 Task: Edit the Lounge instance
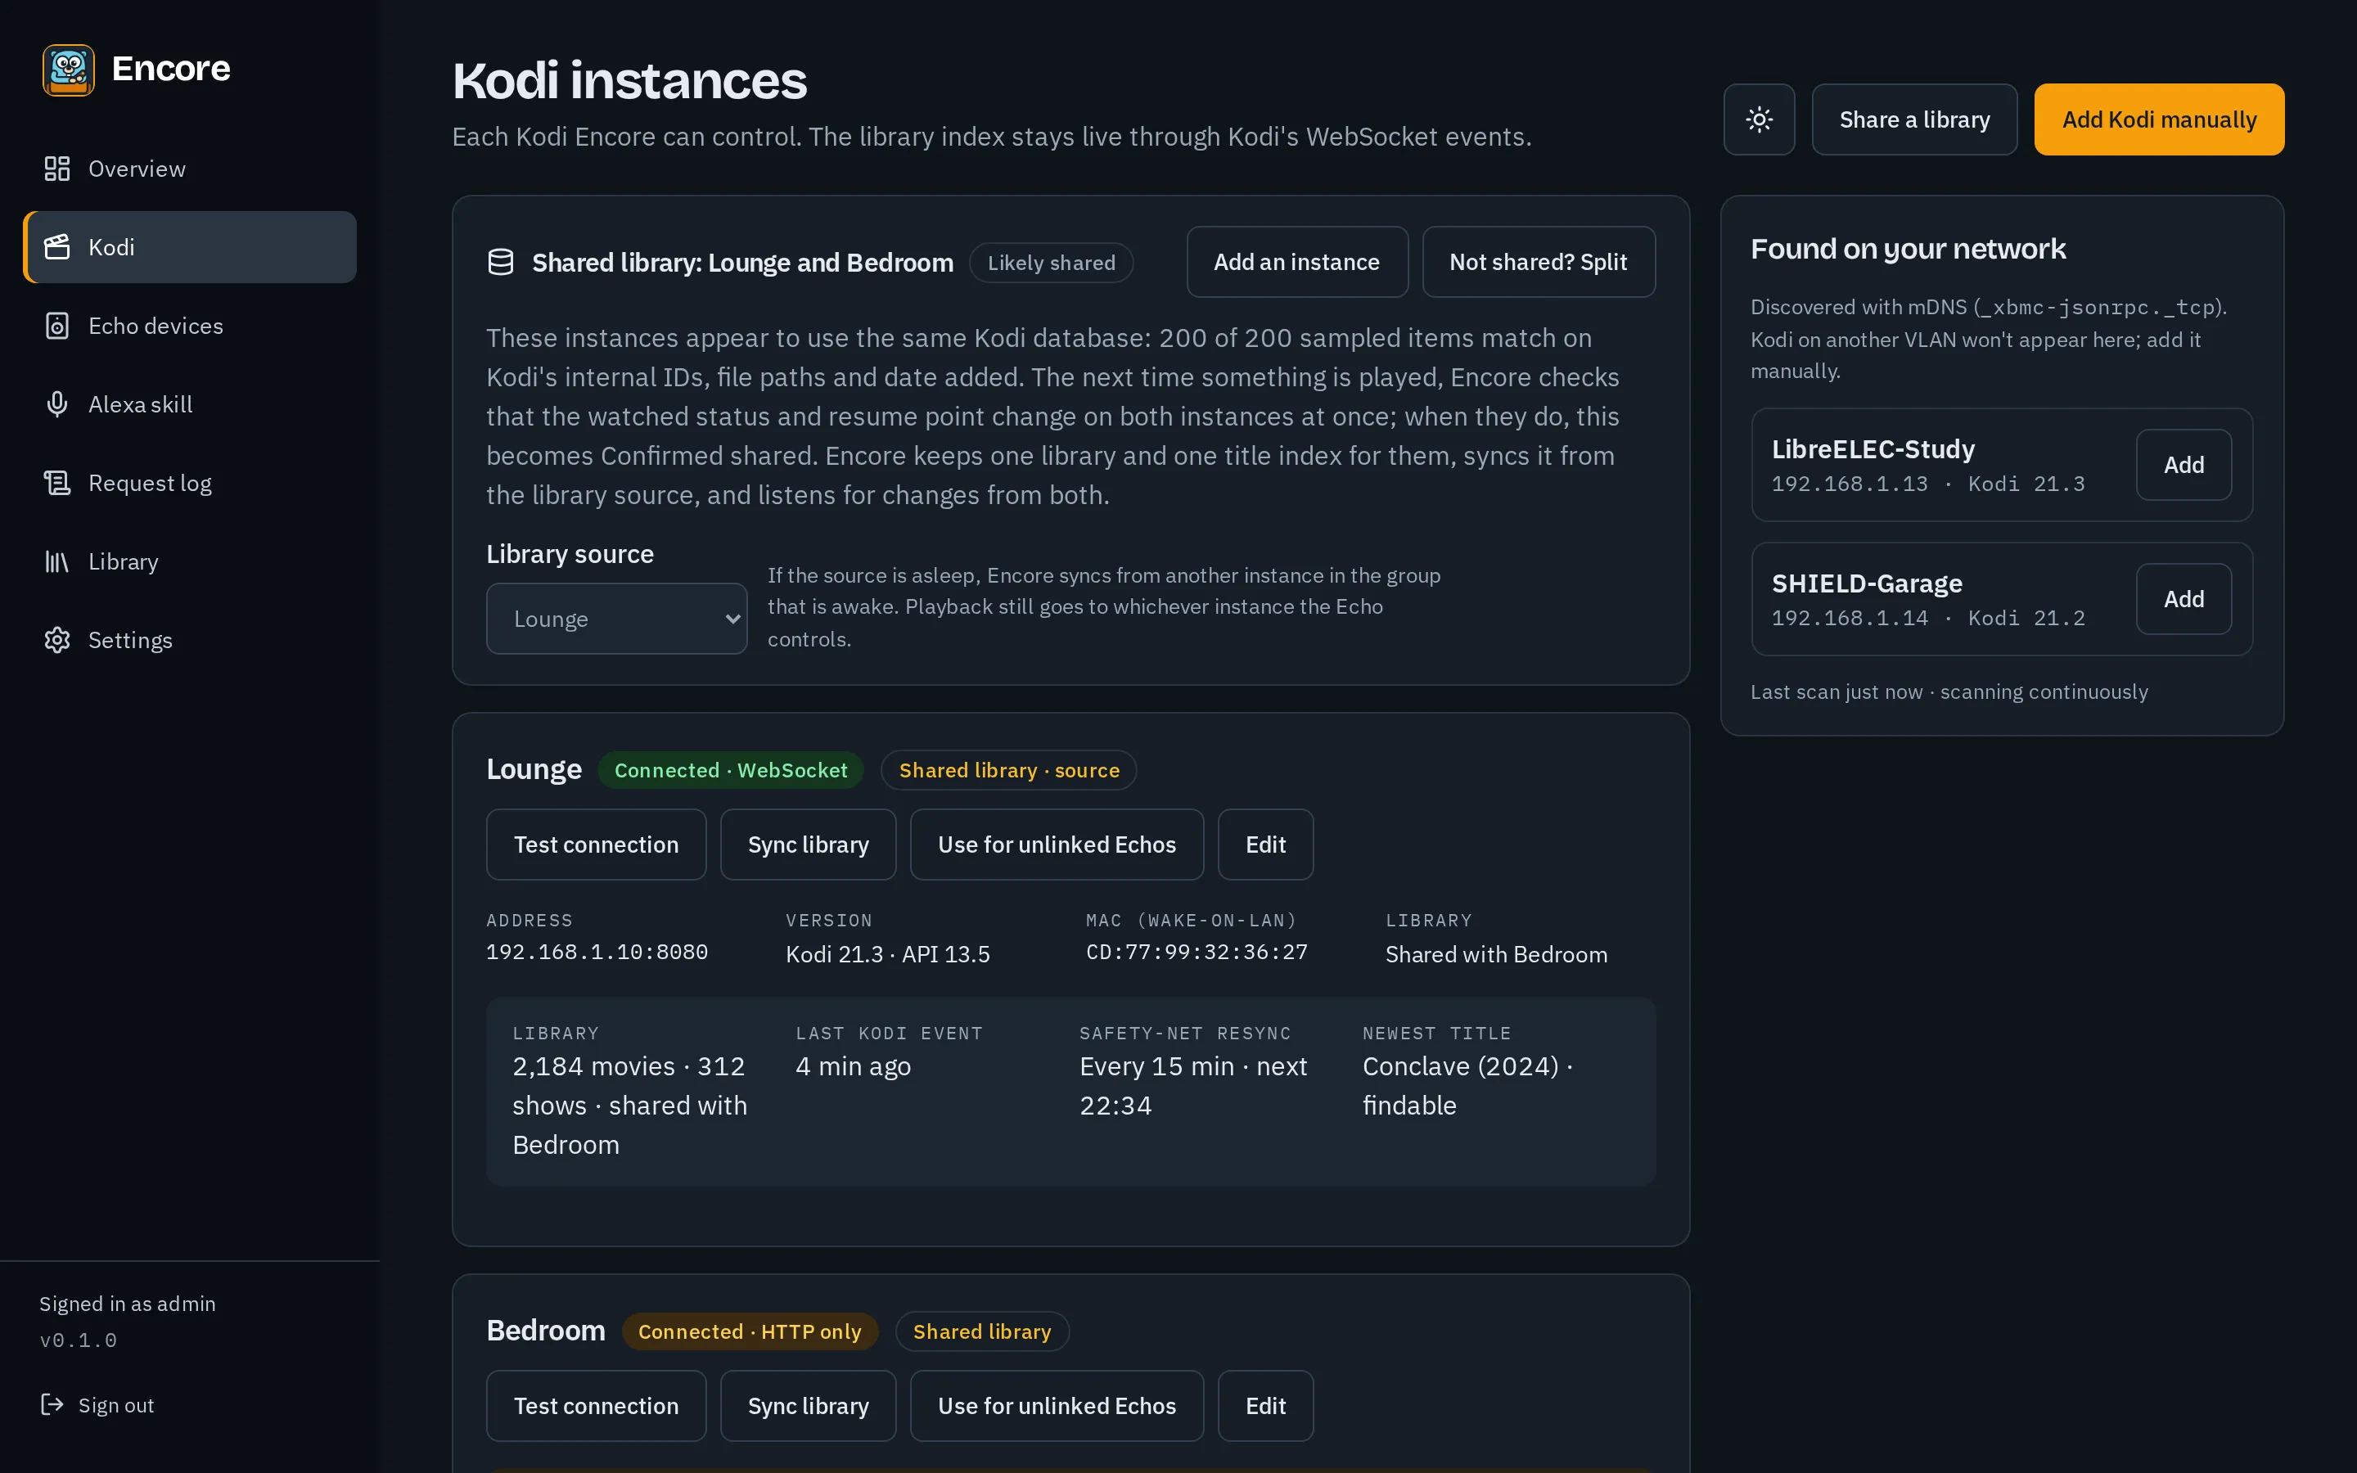[1265, 845]
